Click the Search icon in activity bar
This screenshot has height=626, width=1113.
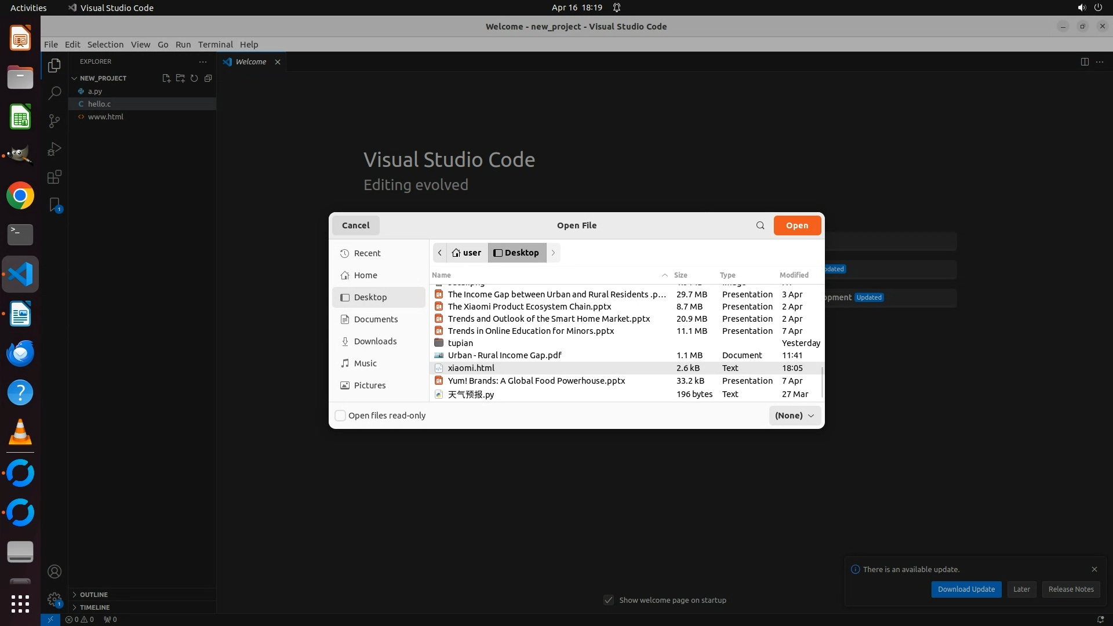pyautogui.click(x=54, y=93)
